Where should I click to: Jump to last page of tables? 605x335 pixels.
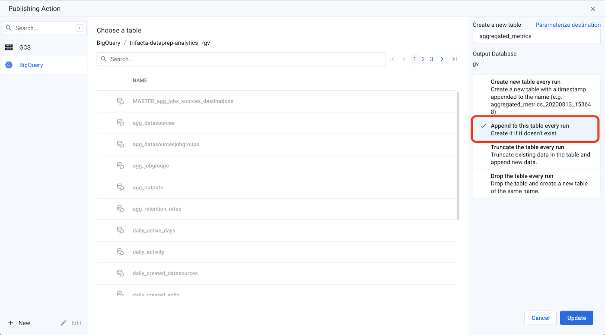pos(455,59)
